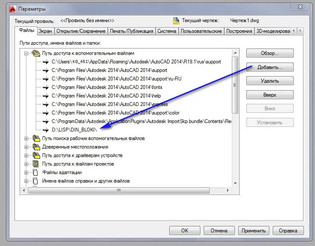Select folder icon of Путь доступа к вспомогательным файлам
The image size is (315, 246).
pos(36,53)
